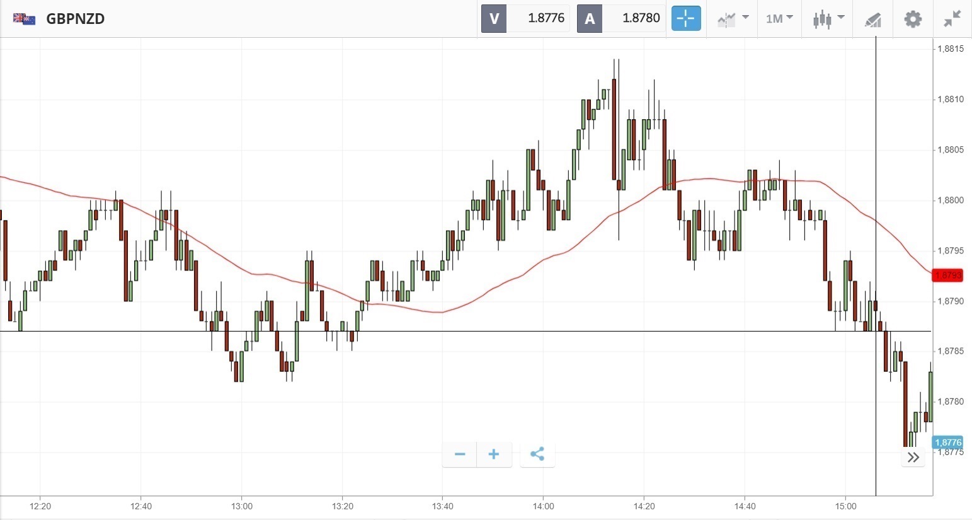Screen dimensions: 972x520
Task: Collapse chart with the shrink arrows icon
Action: (x=952, y=19)
